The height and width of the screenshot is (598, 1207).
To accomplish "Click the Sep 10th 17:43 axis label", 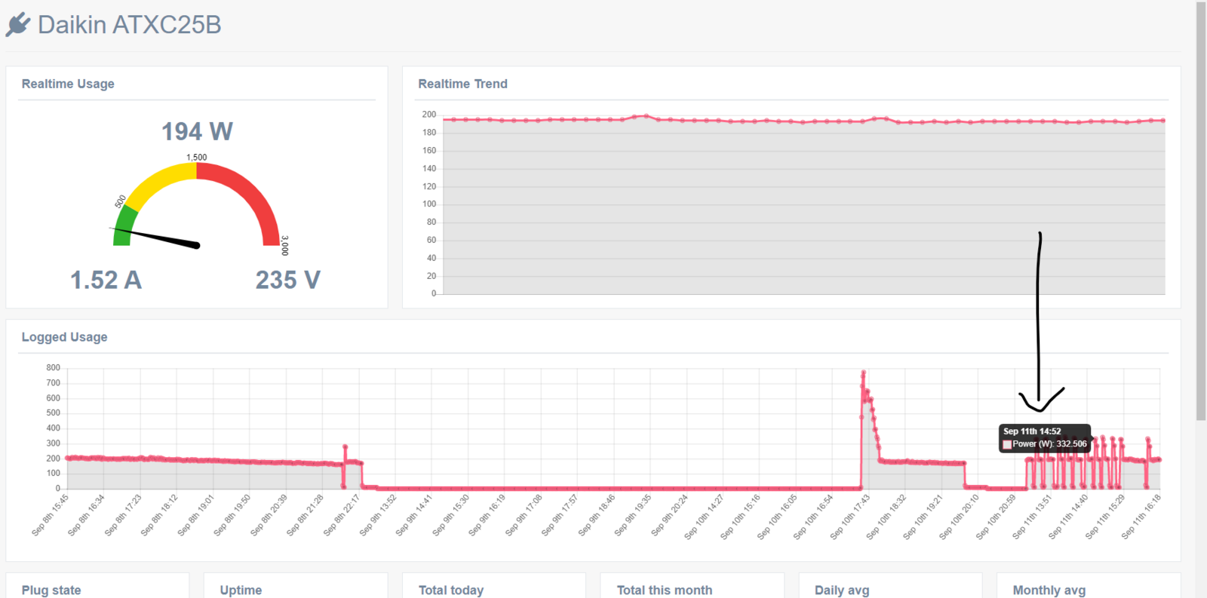I will click(x=851, y=517).
